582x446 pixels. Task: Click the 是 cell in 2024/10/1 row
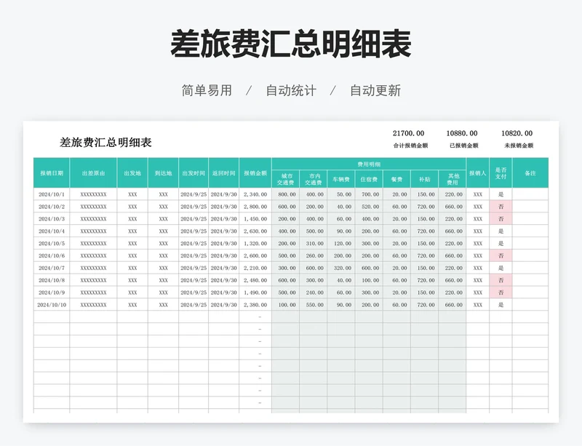click(x=501, y=194)
